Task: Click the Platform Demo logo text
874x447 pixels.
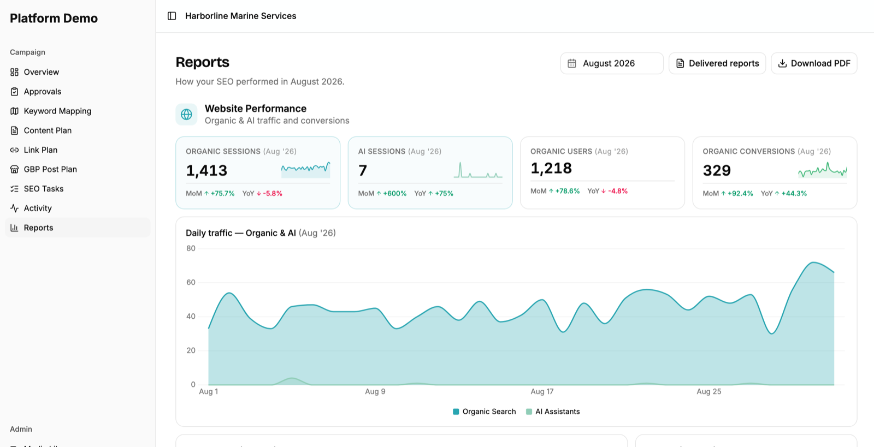Action: (54, 18)
